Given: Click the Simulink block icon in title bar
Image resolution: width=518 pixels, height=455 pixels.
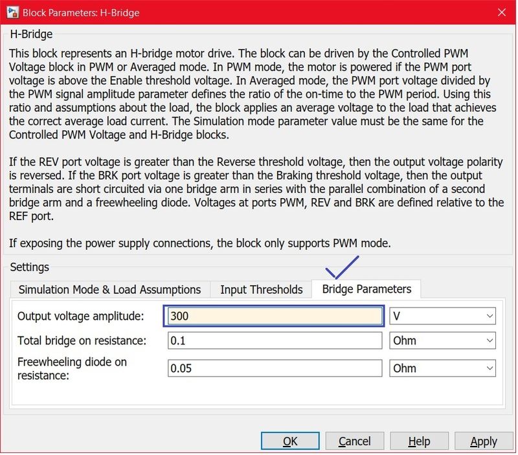Looking at the screenshot, I should click(12, 12).
